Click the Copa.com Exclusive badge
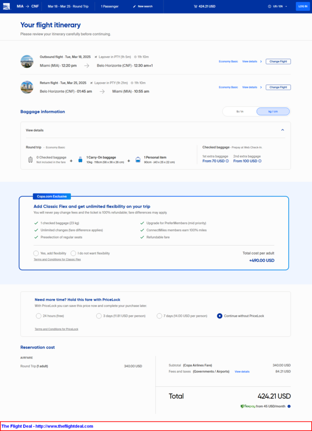Image resolution: width=312 pixels, height=431 pixels. tap(52, 197)
